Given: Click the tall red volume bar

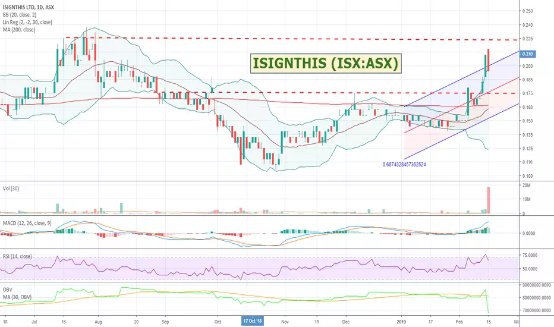Looking at the screenshot, I should pos(489,200).
